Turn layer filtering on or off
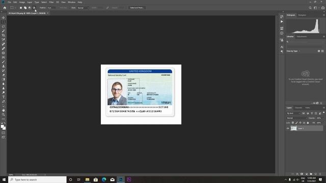Viewport: 326px width, 183px height. coord(324,113)
